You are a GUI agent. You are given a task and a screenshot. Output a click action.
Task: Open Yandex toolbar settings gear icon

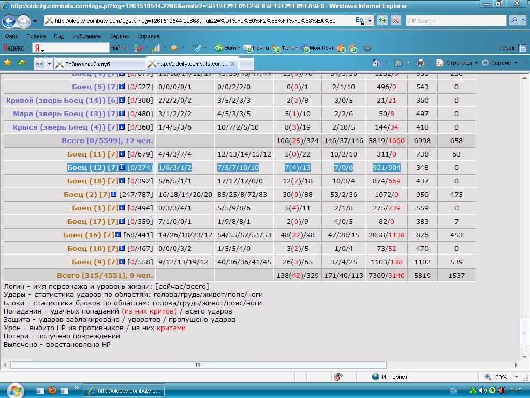[367, 48]
